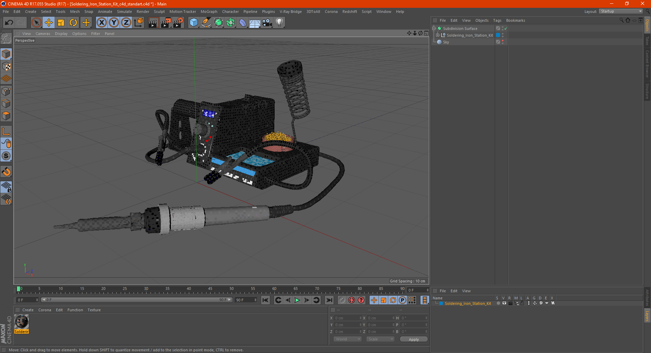Add a Floor environment object

(x=255, y=23)
